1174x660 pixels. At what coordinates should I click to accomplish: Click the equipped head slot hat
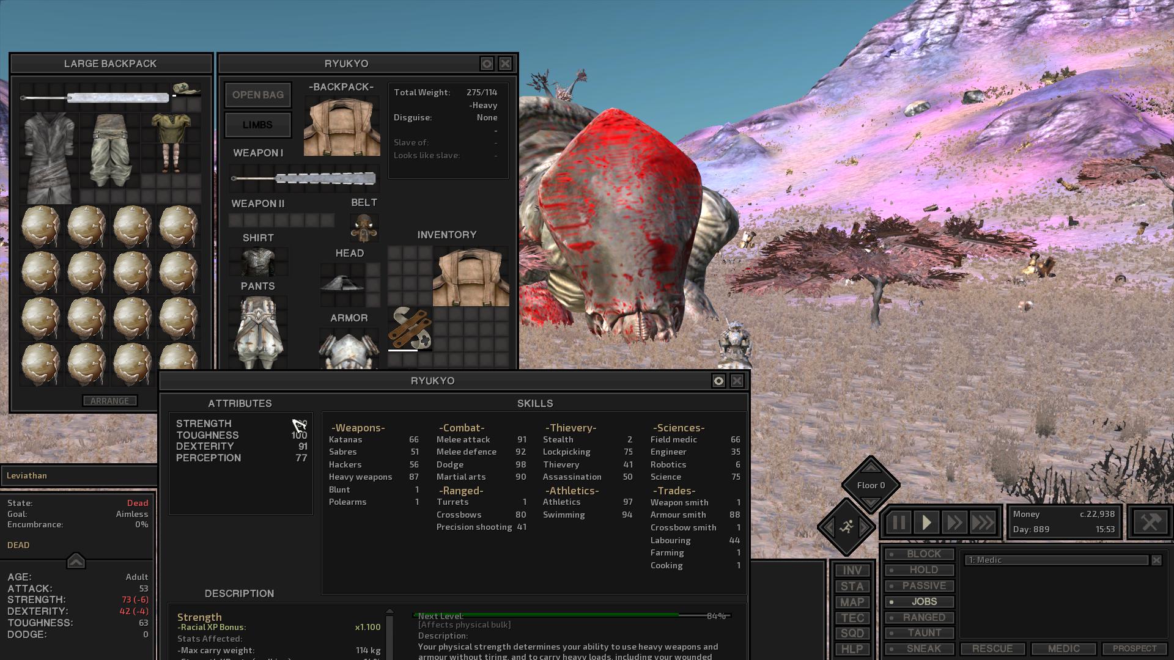point(342,284)
